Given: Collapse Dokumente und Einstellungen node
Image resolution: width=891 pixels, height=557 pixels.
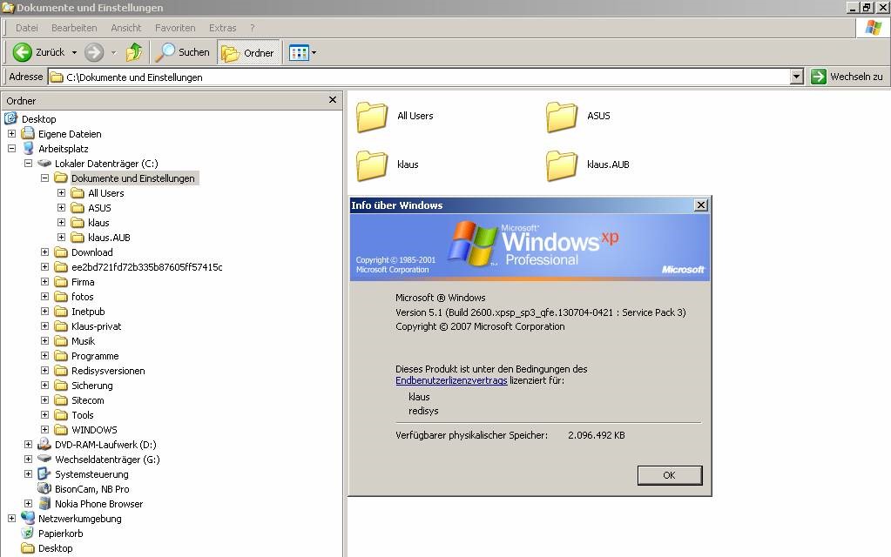Looking at the screenshot, I should pyautogui.click(x=45, y=178).
